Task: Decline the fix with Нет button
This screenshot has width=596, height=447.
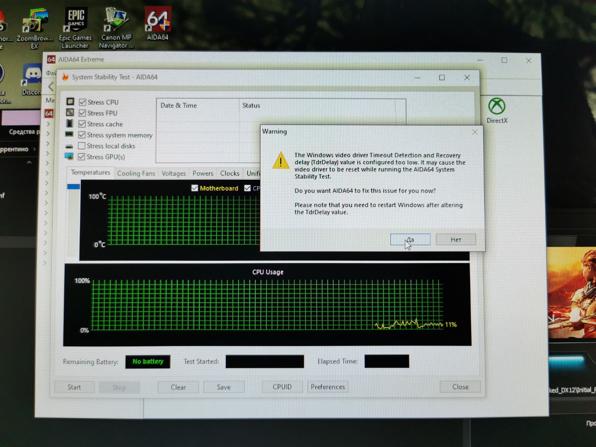Action: tap(455, 239)
